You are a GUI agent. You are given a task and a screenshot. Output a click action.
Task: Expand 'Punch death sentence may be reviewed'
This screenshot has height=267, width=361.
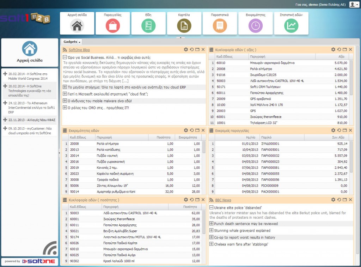pos(212,224)
